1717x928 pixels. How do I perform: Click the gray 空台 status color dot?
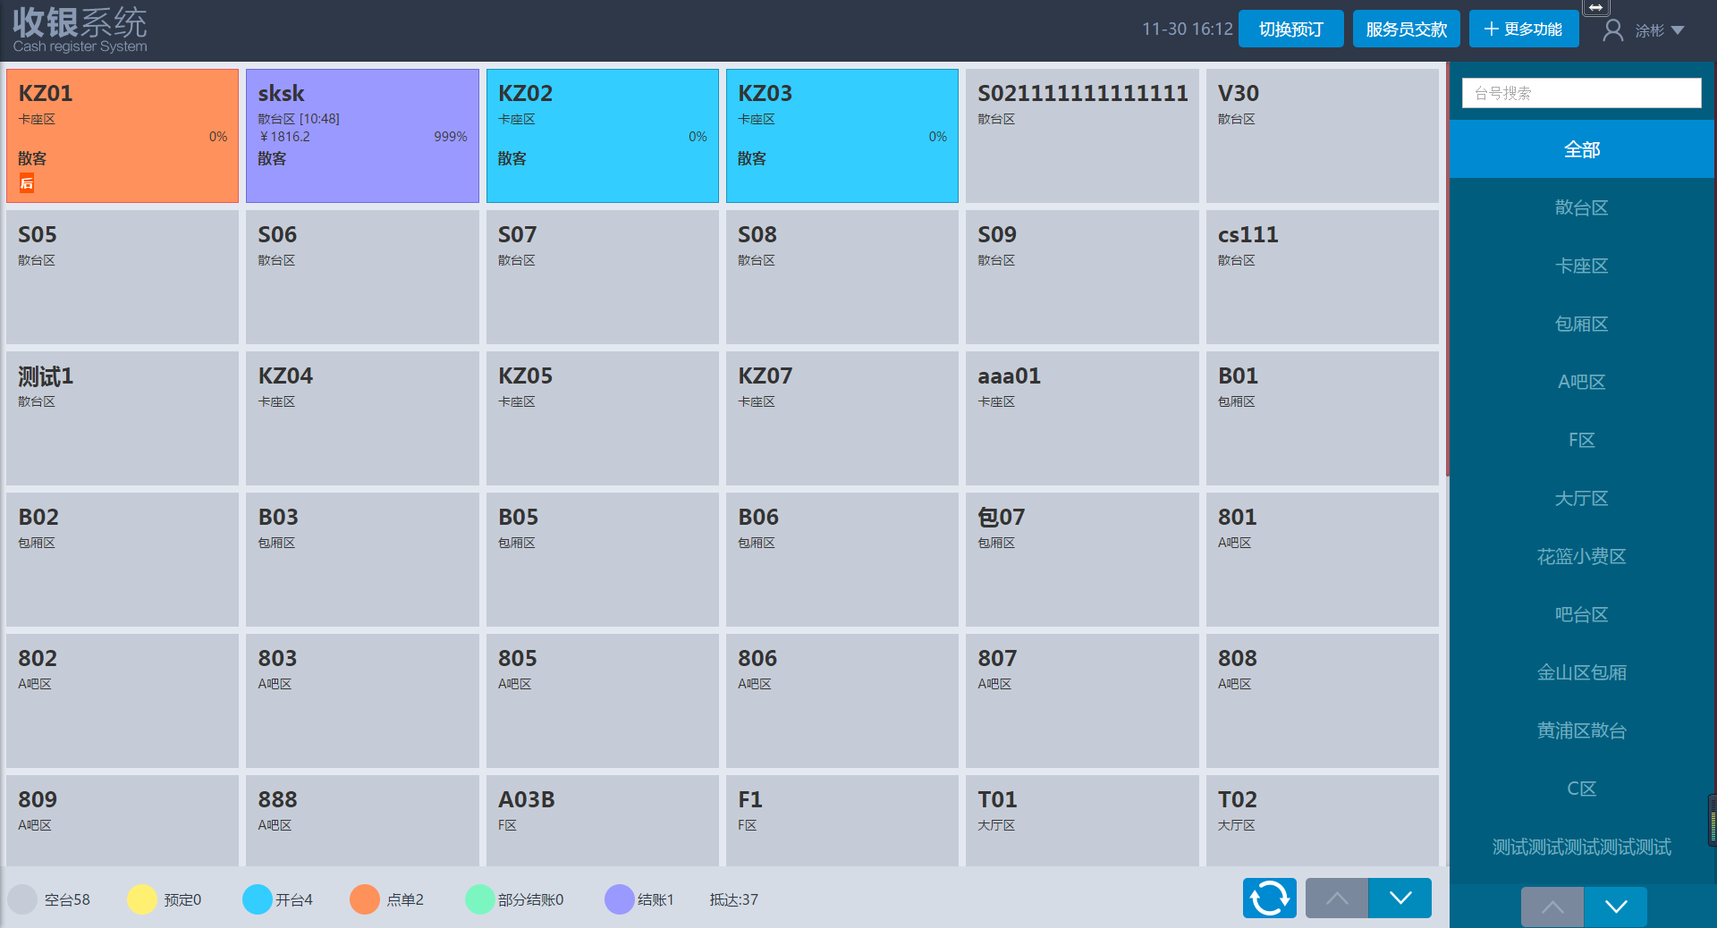[x=22, y=899]
